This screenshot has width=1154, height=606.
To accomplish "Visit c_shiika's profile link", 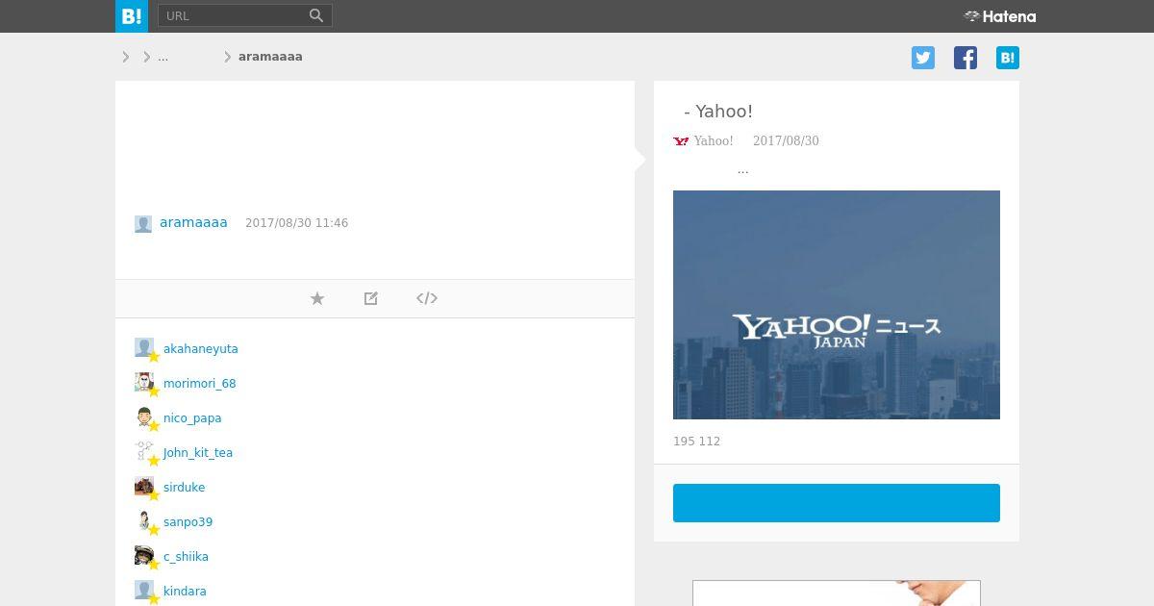I will (186, 557).
